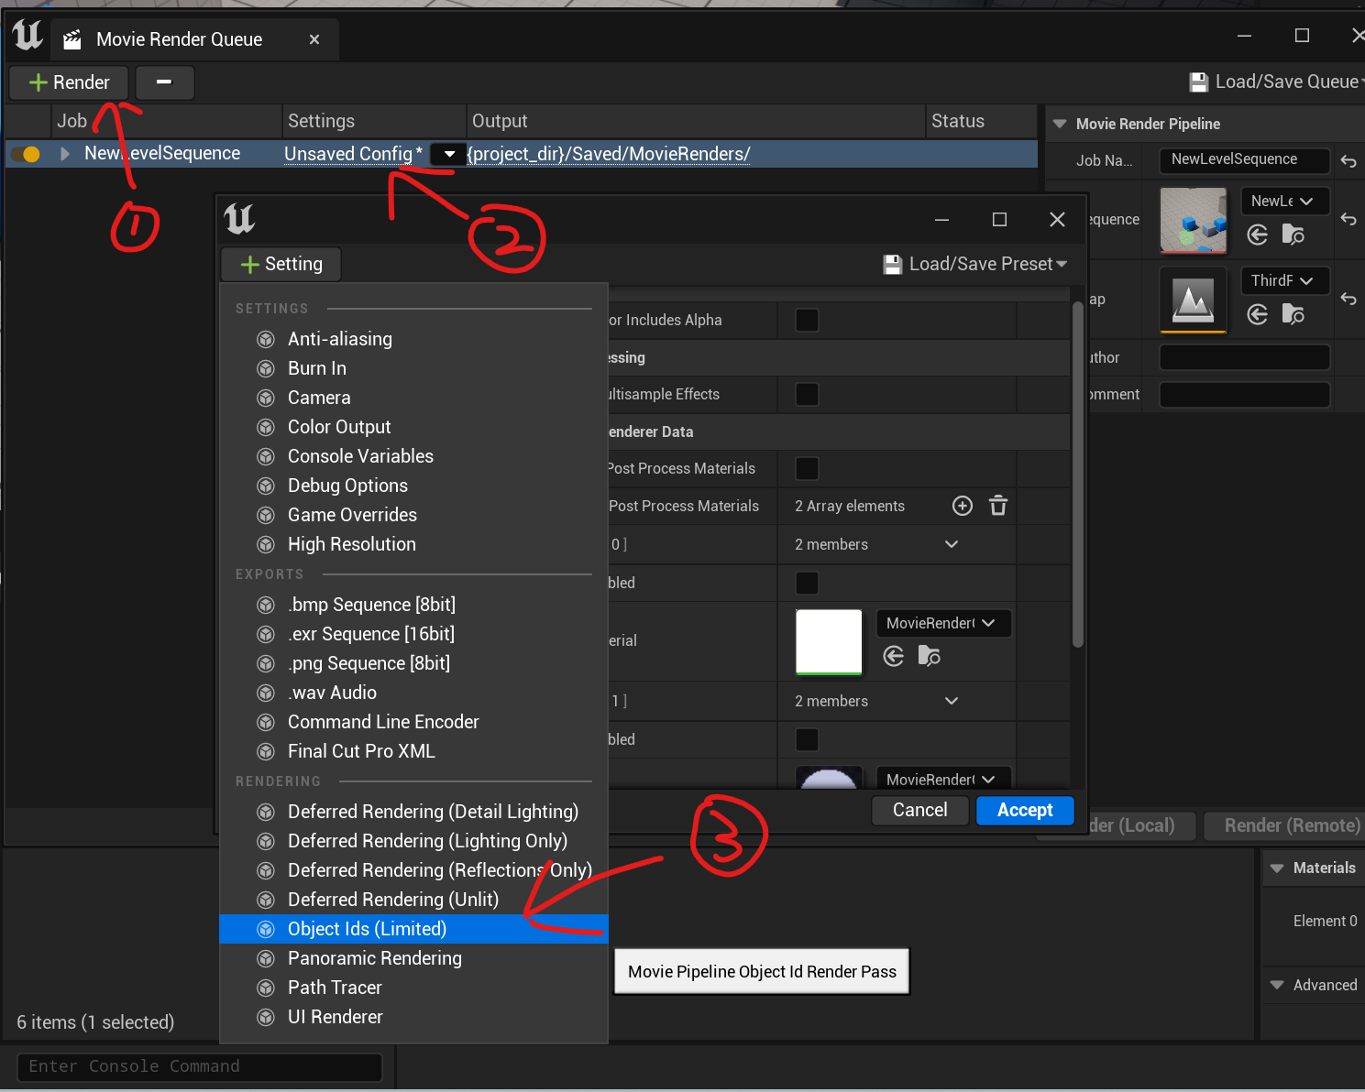
Task: Click the sequence thumbnail preview
Action: click(1193, 220)
